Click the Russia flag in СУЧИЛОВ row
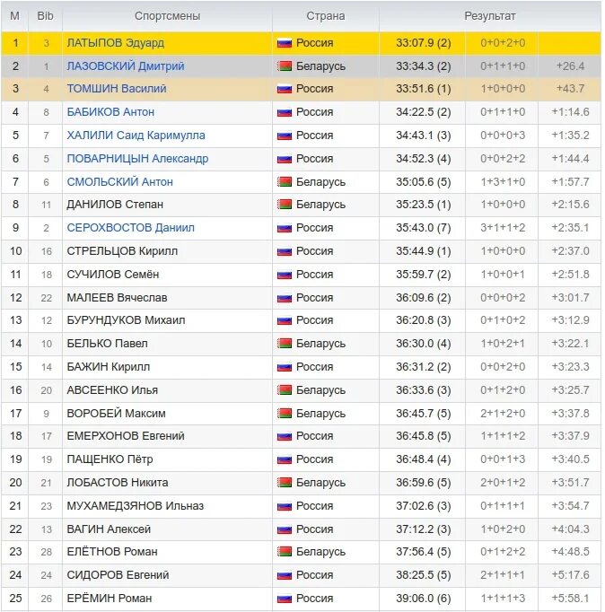This screenshot has width=605, height=612. [x=285, y=275]
